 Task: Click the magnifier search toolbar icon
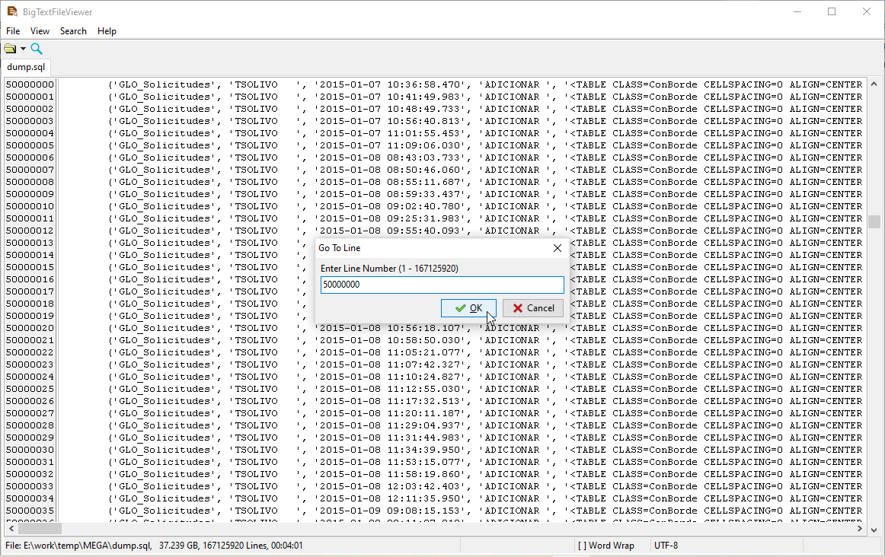coord(37,49)
